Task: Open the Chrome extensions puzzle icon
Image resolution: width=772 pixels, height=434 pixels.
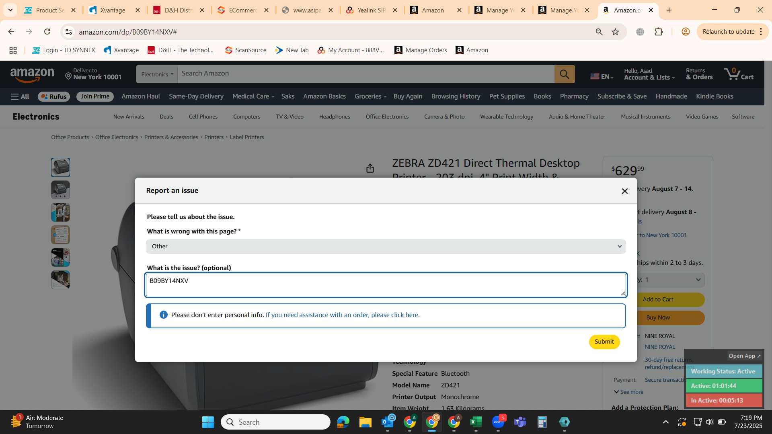Action: pyautogui.click(x=659, y=32)
